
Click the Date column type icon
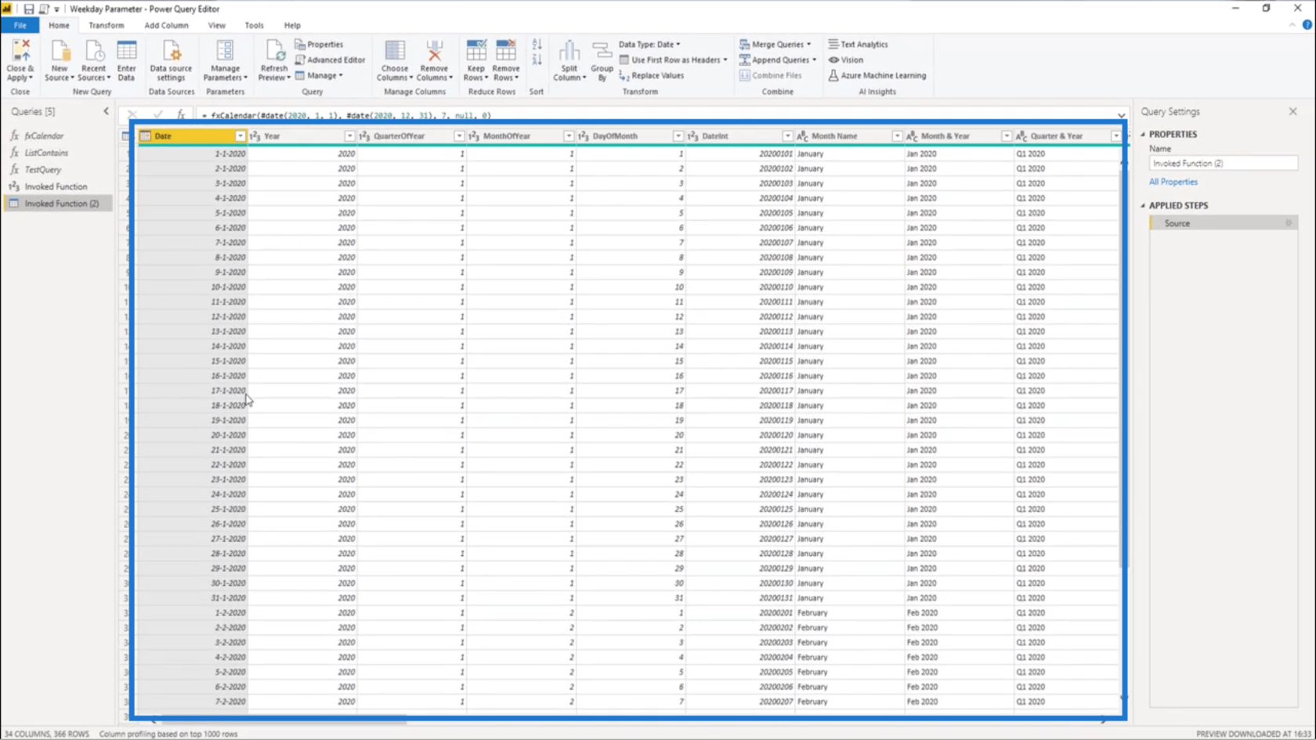(x=146, y=136)
